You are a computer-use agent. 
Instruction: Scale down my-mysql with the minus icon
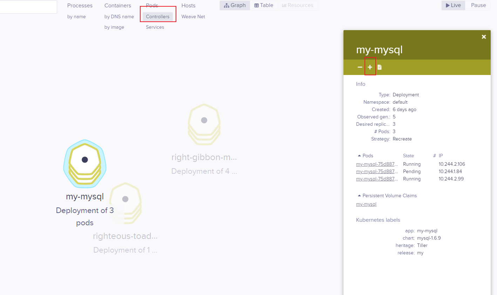coord(360,67)
